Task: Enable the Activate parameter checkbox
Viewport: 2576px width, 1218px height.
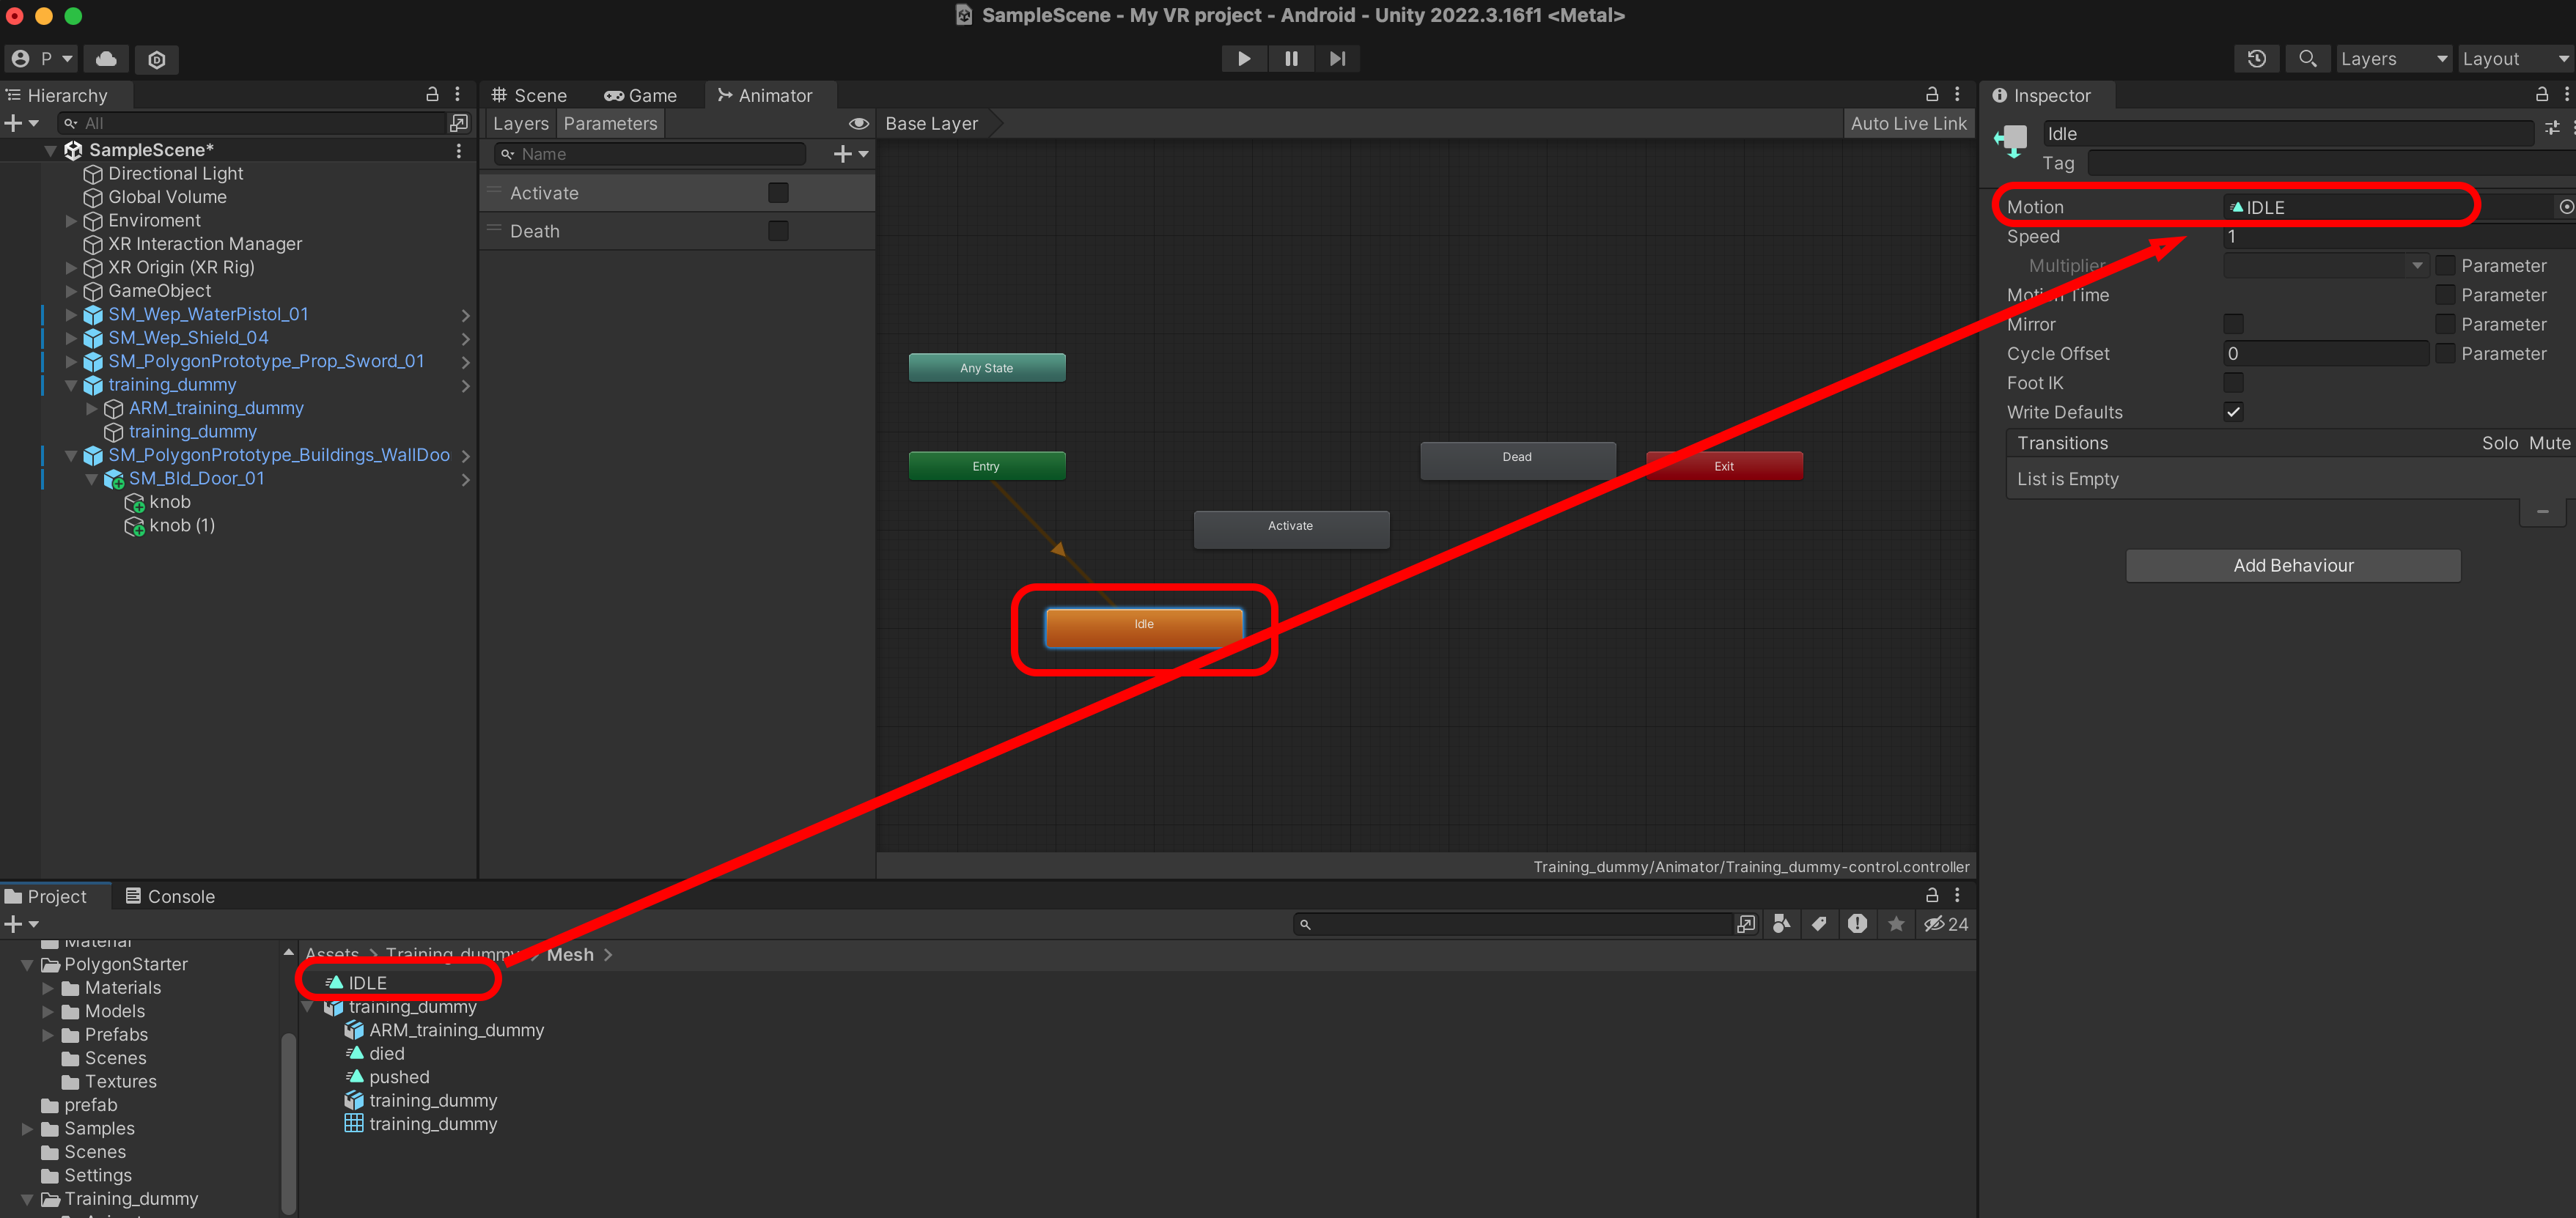Action: coord(778,193)
